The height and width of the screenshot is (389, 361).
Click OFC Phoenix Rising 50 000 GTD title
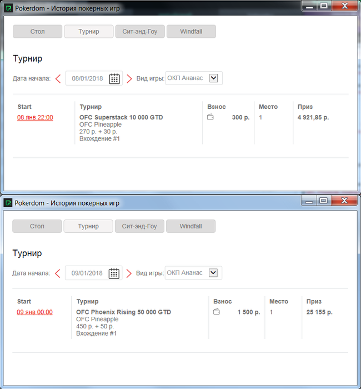click(x=123, y=312)
